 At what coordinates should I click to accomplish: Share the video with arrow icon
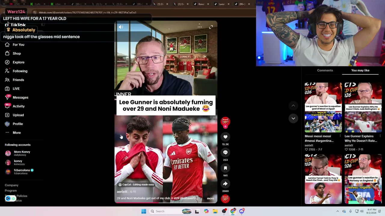tap(225, 184)
